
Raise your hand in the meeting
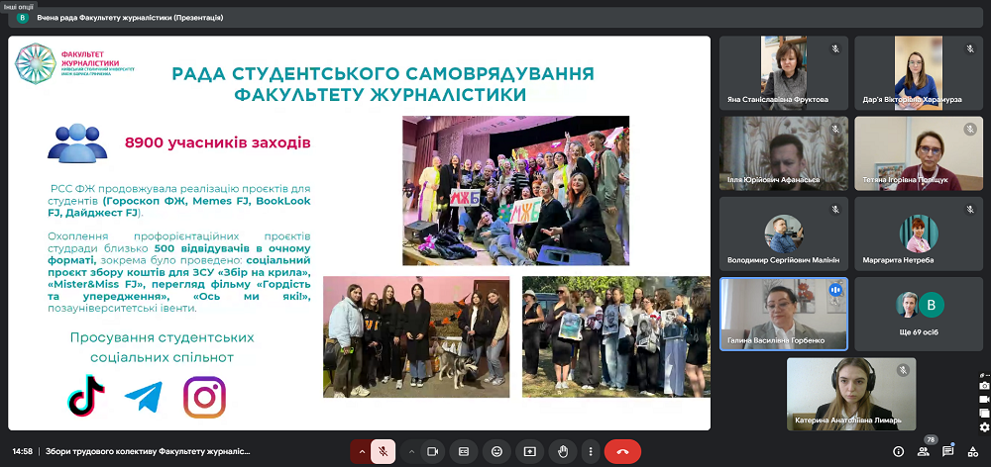[563, 451]
